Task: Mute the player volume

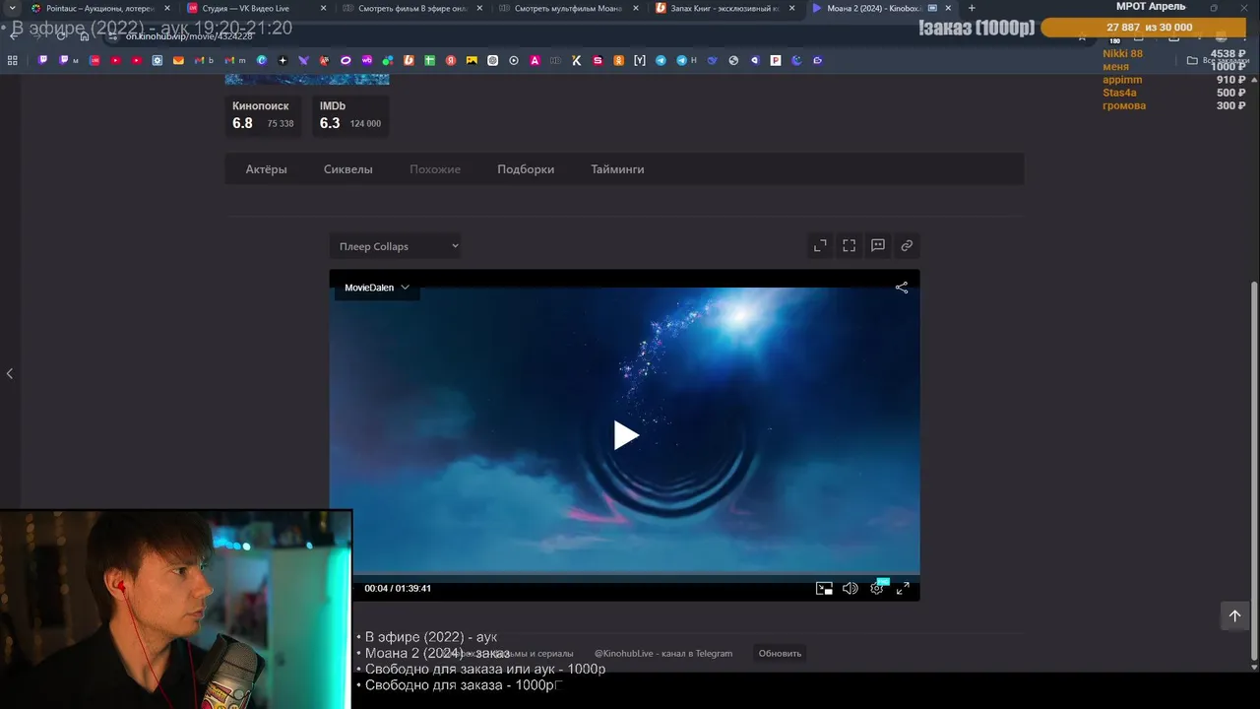Action: click(x=850, y=589)
